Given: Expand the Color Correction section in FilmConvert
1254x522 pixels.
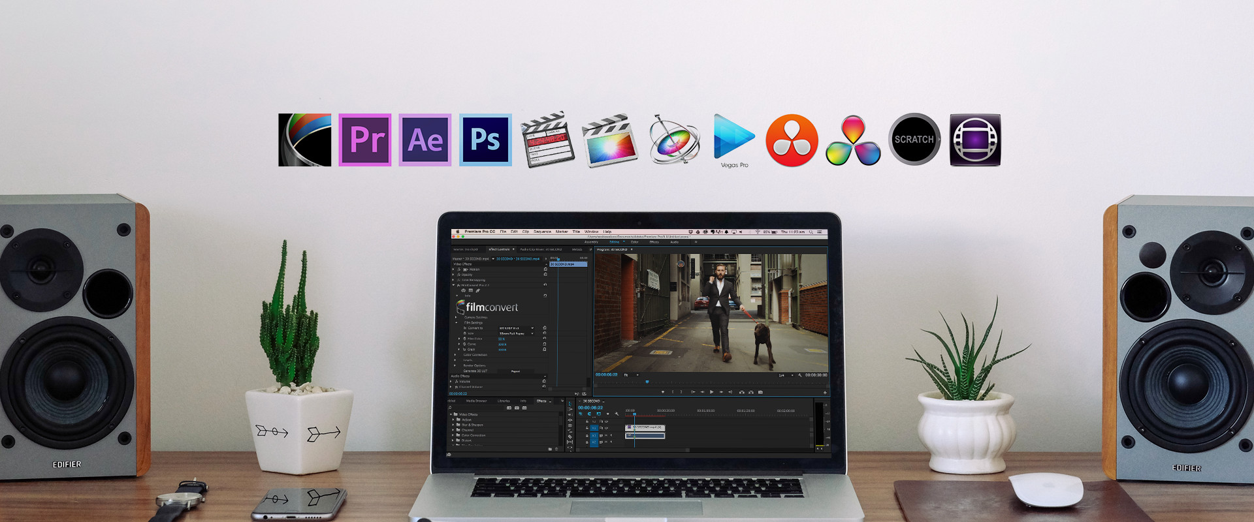Looking at the screenshot, I should click(455, 354).
